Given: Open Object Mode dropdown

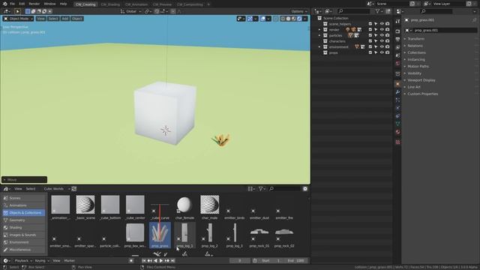Looking at the screenshot, I should pyautogui.click(x=18, y=19).
